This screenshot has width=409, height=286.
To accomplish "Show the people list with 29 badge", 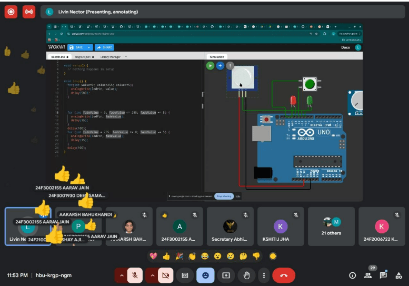I will [368, 275].
